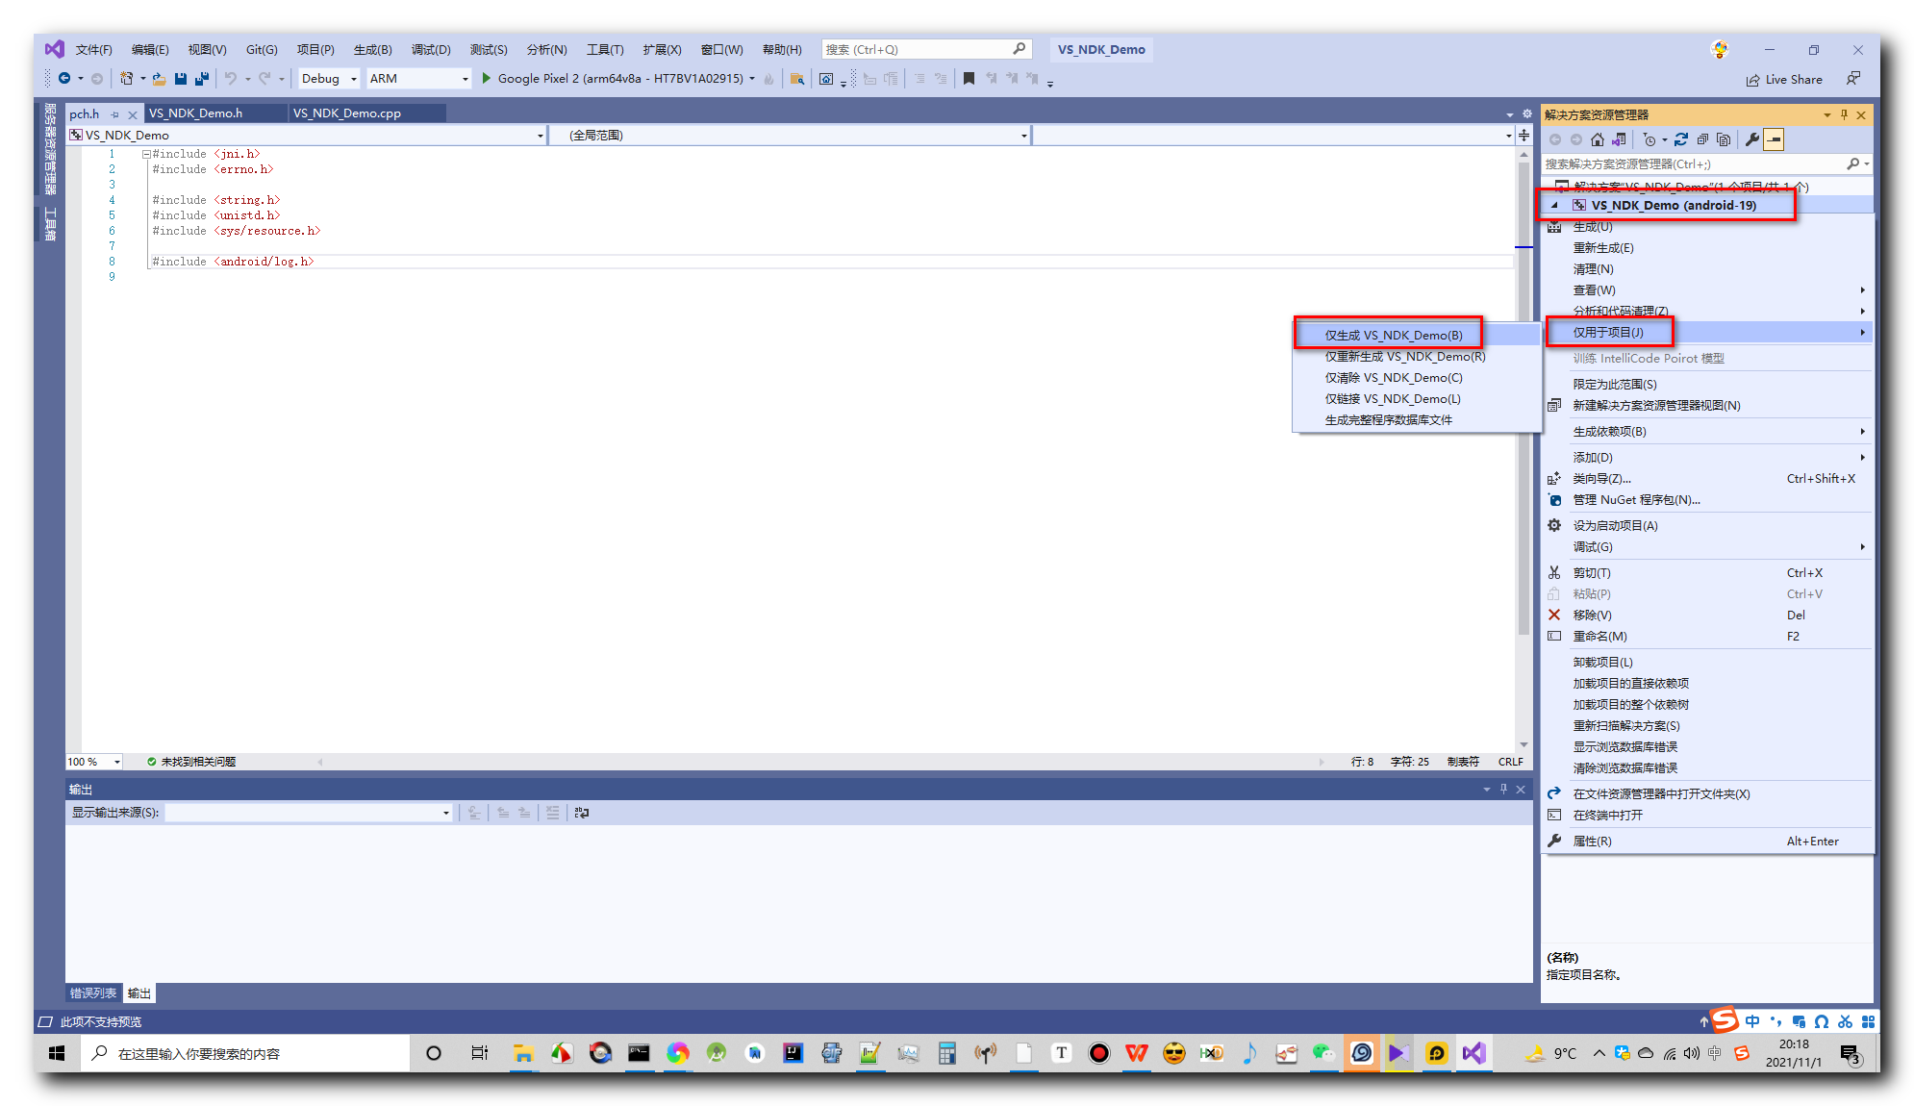Click the find in files folder icon
This screenshot has width=1914, height=1106.
796,79
